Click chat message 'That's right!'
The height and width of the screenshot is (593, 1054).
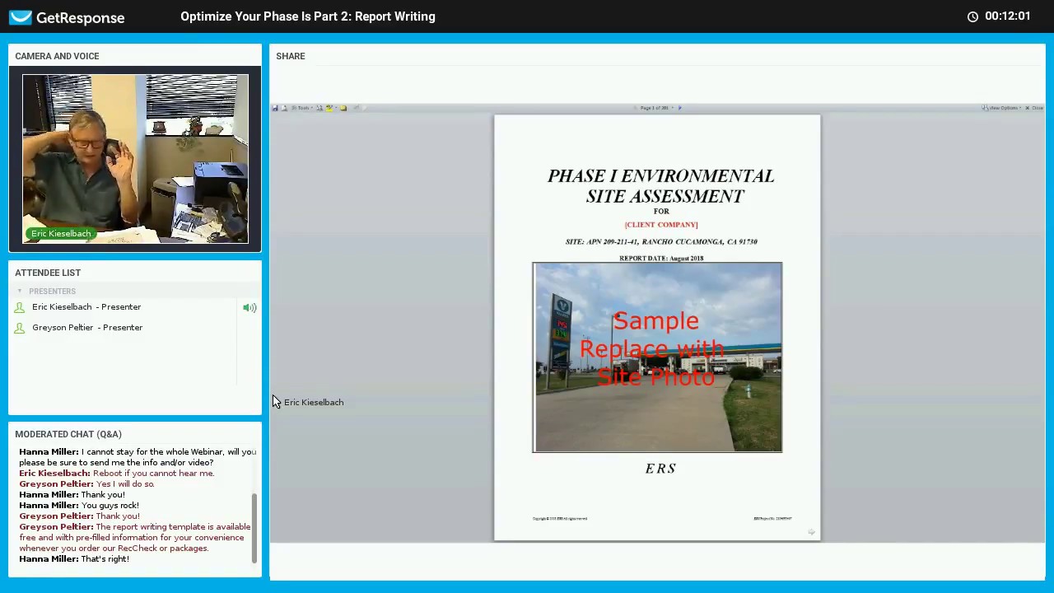(105, 559)
